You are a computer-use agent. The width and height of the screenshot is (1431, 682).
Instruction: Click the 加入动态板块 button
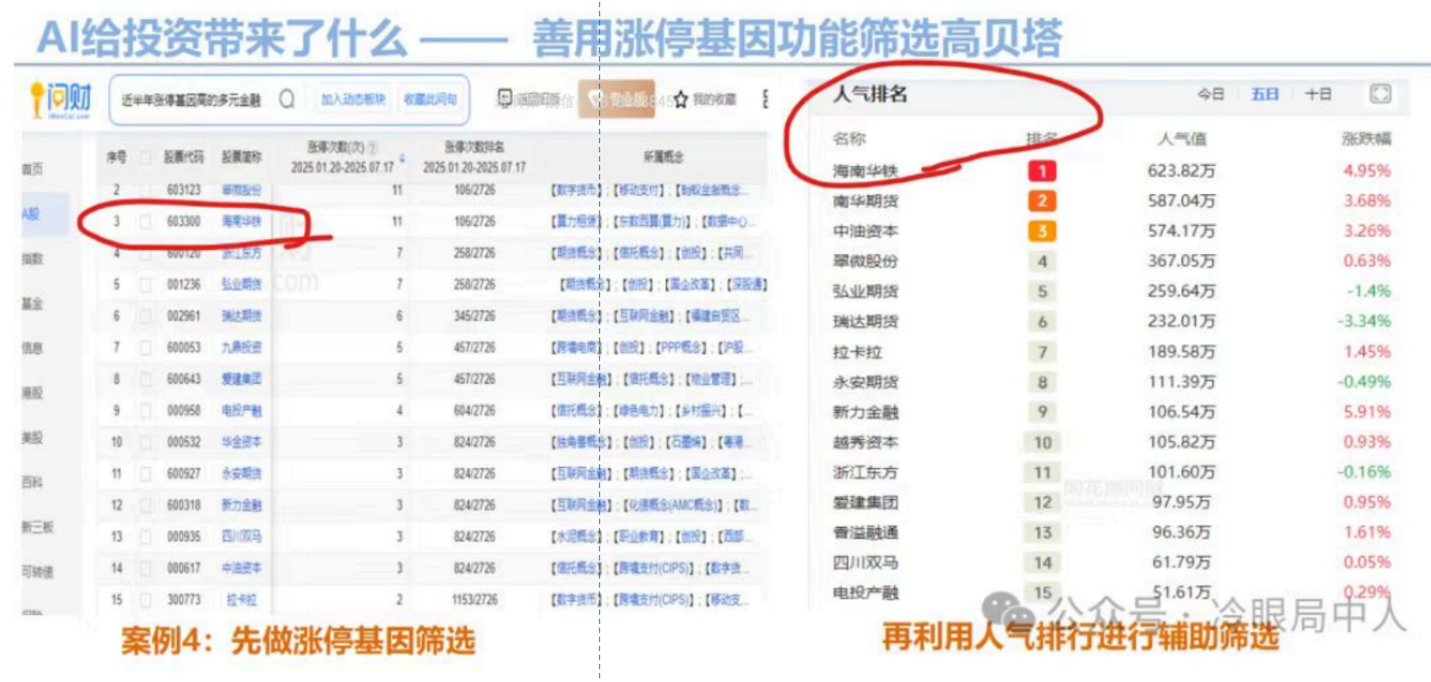coord(353,99)
